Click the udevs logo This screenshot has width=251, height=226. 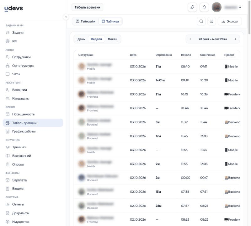(13, 8)
